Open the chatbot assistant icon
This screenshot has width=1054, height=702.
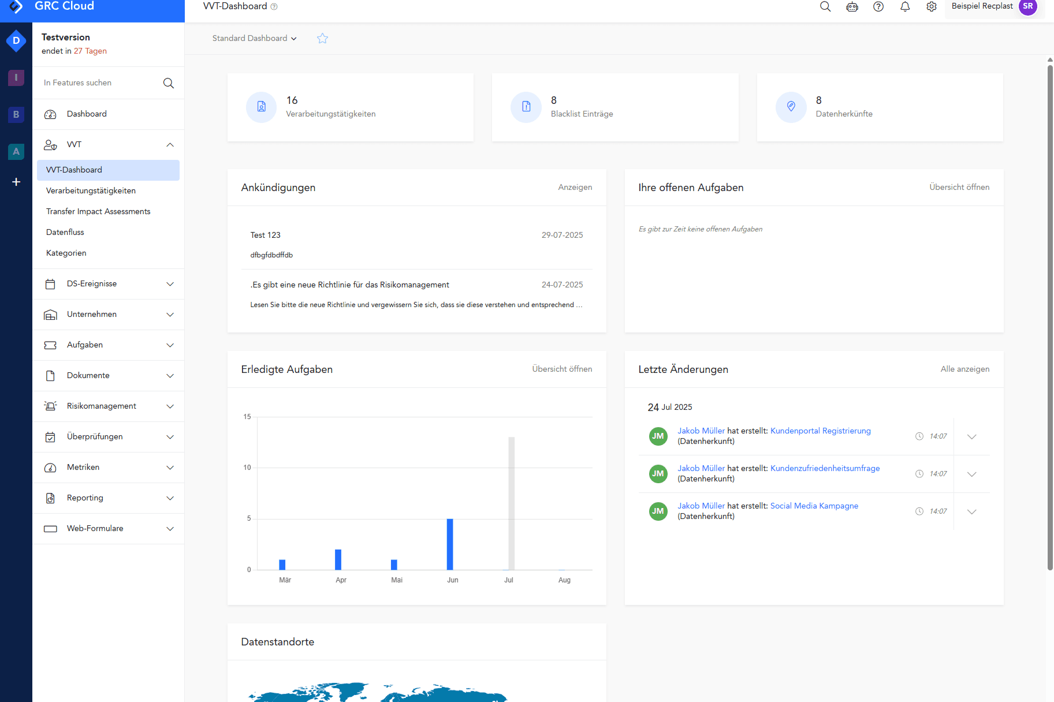click(x=852, y=7)
